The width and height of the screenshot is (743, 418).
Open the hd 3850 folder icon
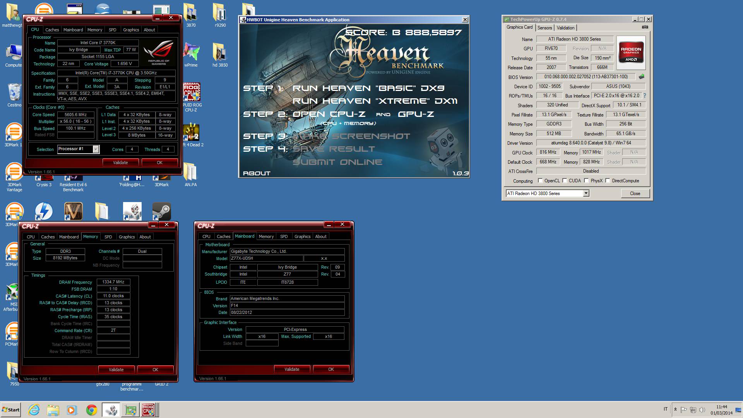tap(220, 55)
